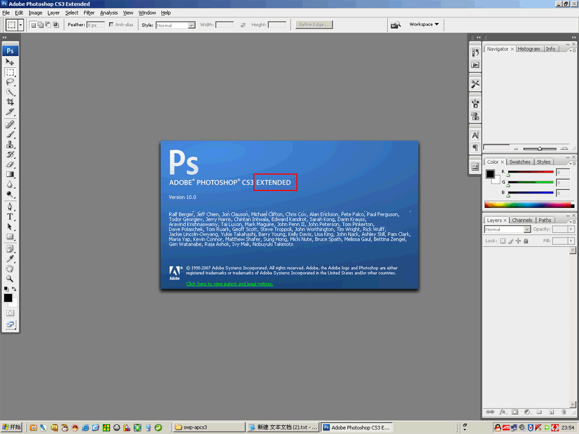The width and height of the screenshot is (579, 434).
Task: Toggle lock image pixels brush icon
Action: pos(511,241)
